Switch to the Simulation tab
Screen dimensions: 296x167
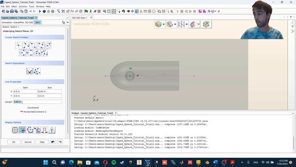[x=7, y=22]
